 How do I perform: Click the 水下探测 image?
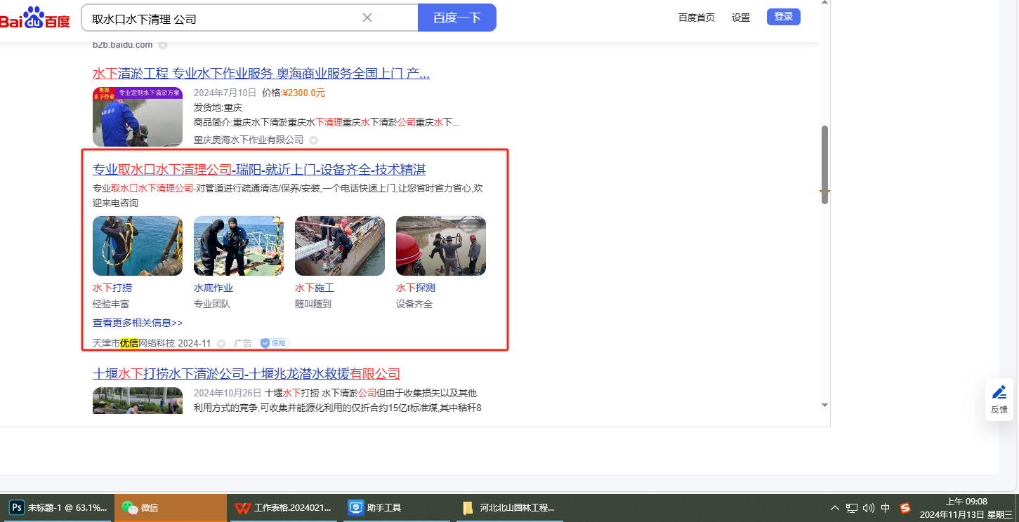(441, 246)
